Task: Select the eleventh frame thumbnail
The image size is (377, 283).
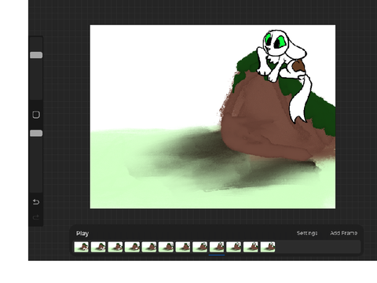Action: pyautogui.click(x=251, y=247)
